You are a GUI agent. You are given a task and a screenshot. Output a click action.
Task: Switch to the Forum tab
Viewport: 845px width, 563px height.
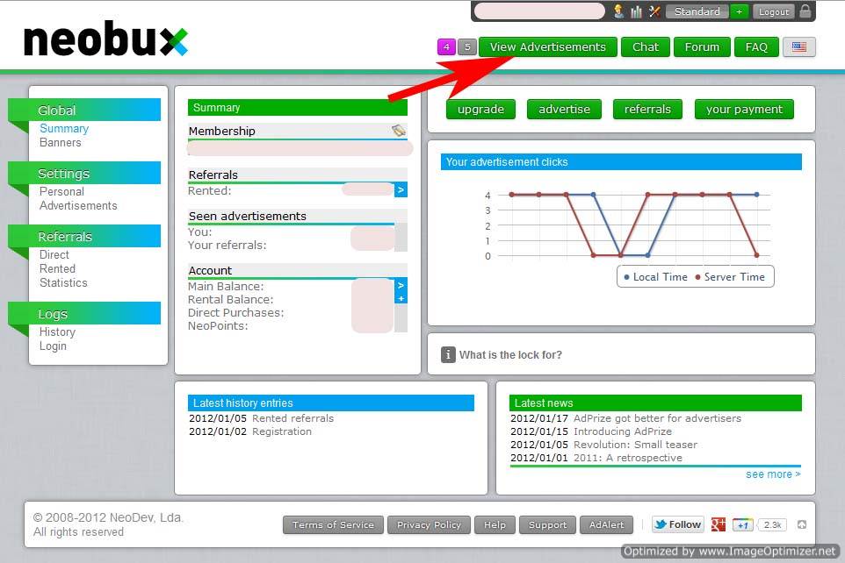click(702, 46)
